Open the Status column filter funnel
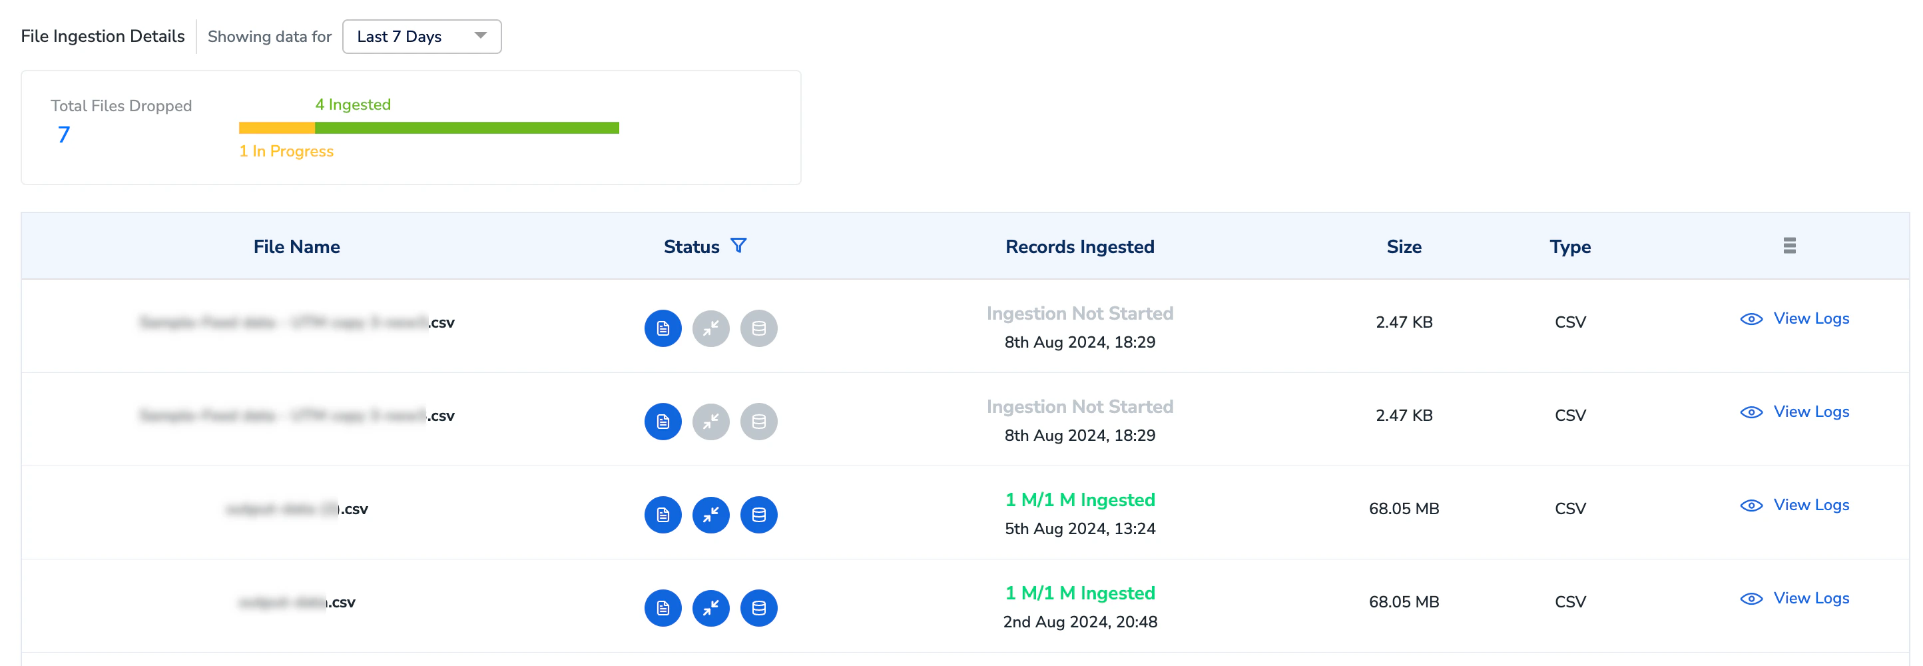 738,246
